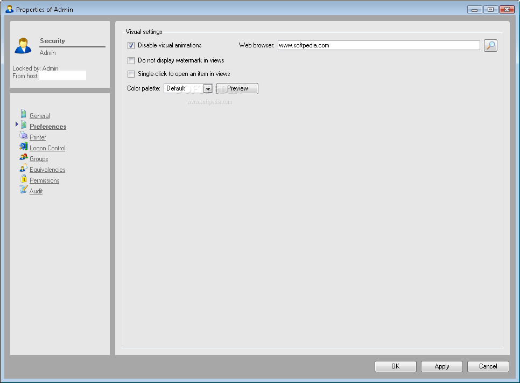Image resolution: width=520 pixels, height=383 pixels.
Task: Click the Preview button
Action: [x=237, y=89]
